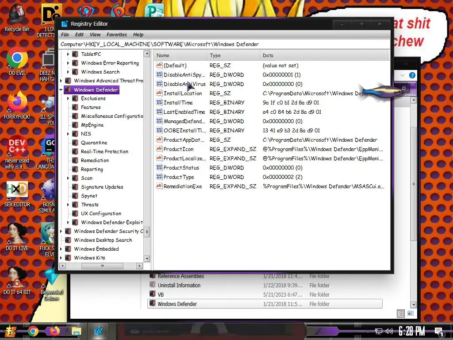Click the ProductIcon value icon

[159, 149]
